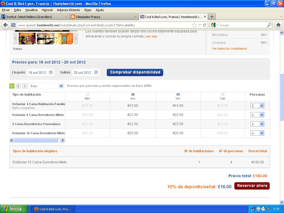
Task: Open the Visualitza menu
Action: [x=32, y=10]
